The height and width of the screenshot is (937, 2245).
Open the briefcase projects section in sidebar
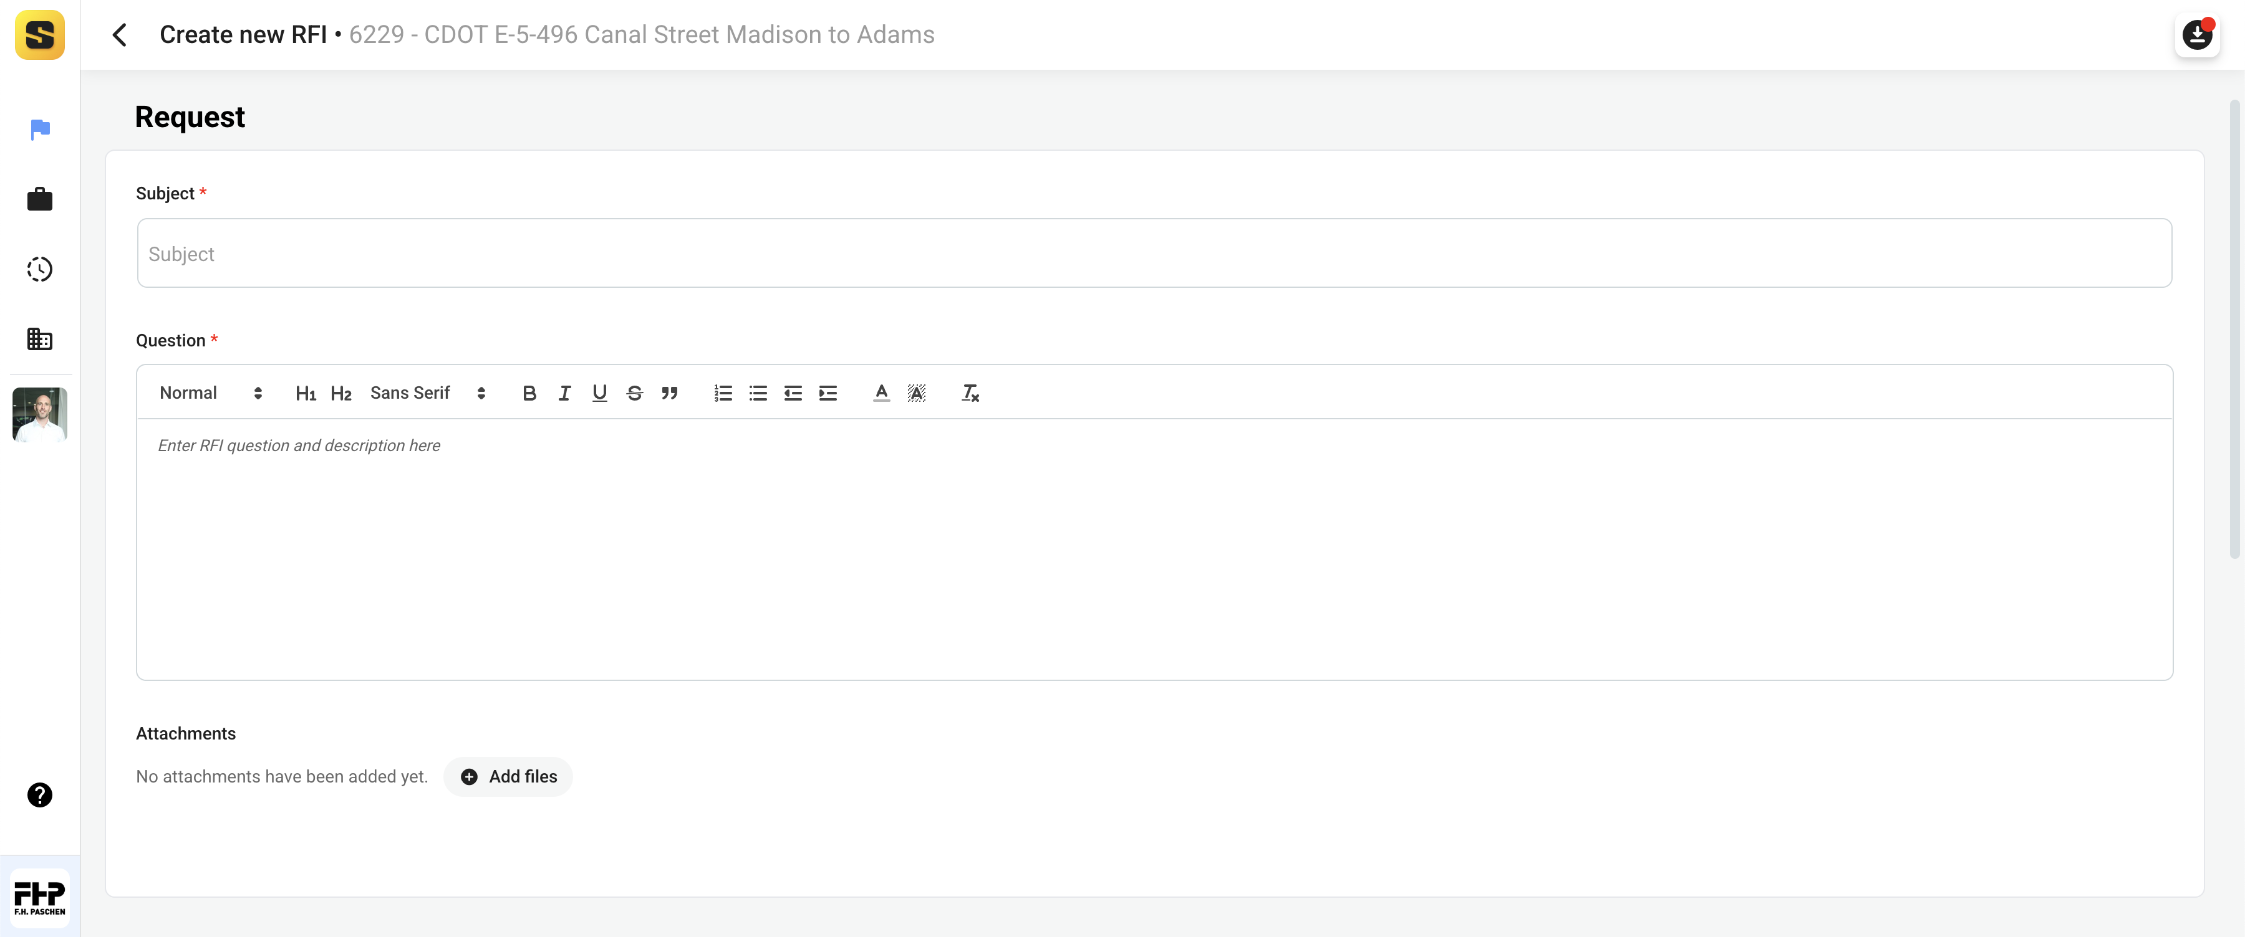click(40, 199)
